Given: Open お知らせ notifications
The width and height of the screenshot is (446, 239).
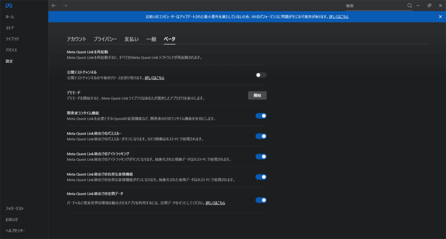Looking at the screenshot, I should point(12,219).
